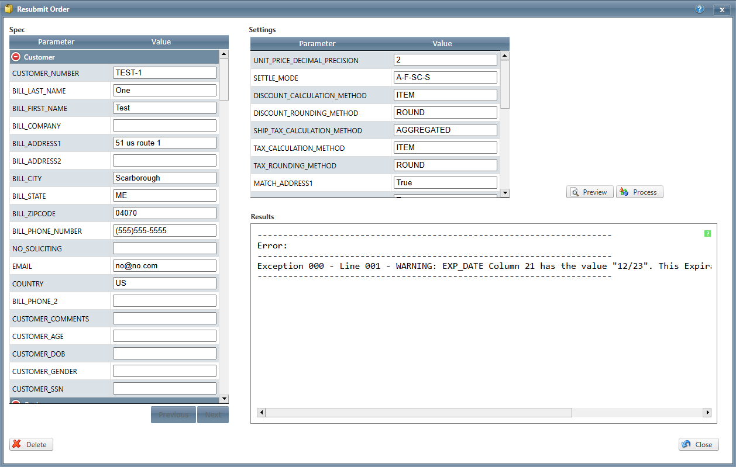Image resolution: width=736 pixels, height=467 pixels.
Task: Click the Close button
Action: point(699,444)
